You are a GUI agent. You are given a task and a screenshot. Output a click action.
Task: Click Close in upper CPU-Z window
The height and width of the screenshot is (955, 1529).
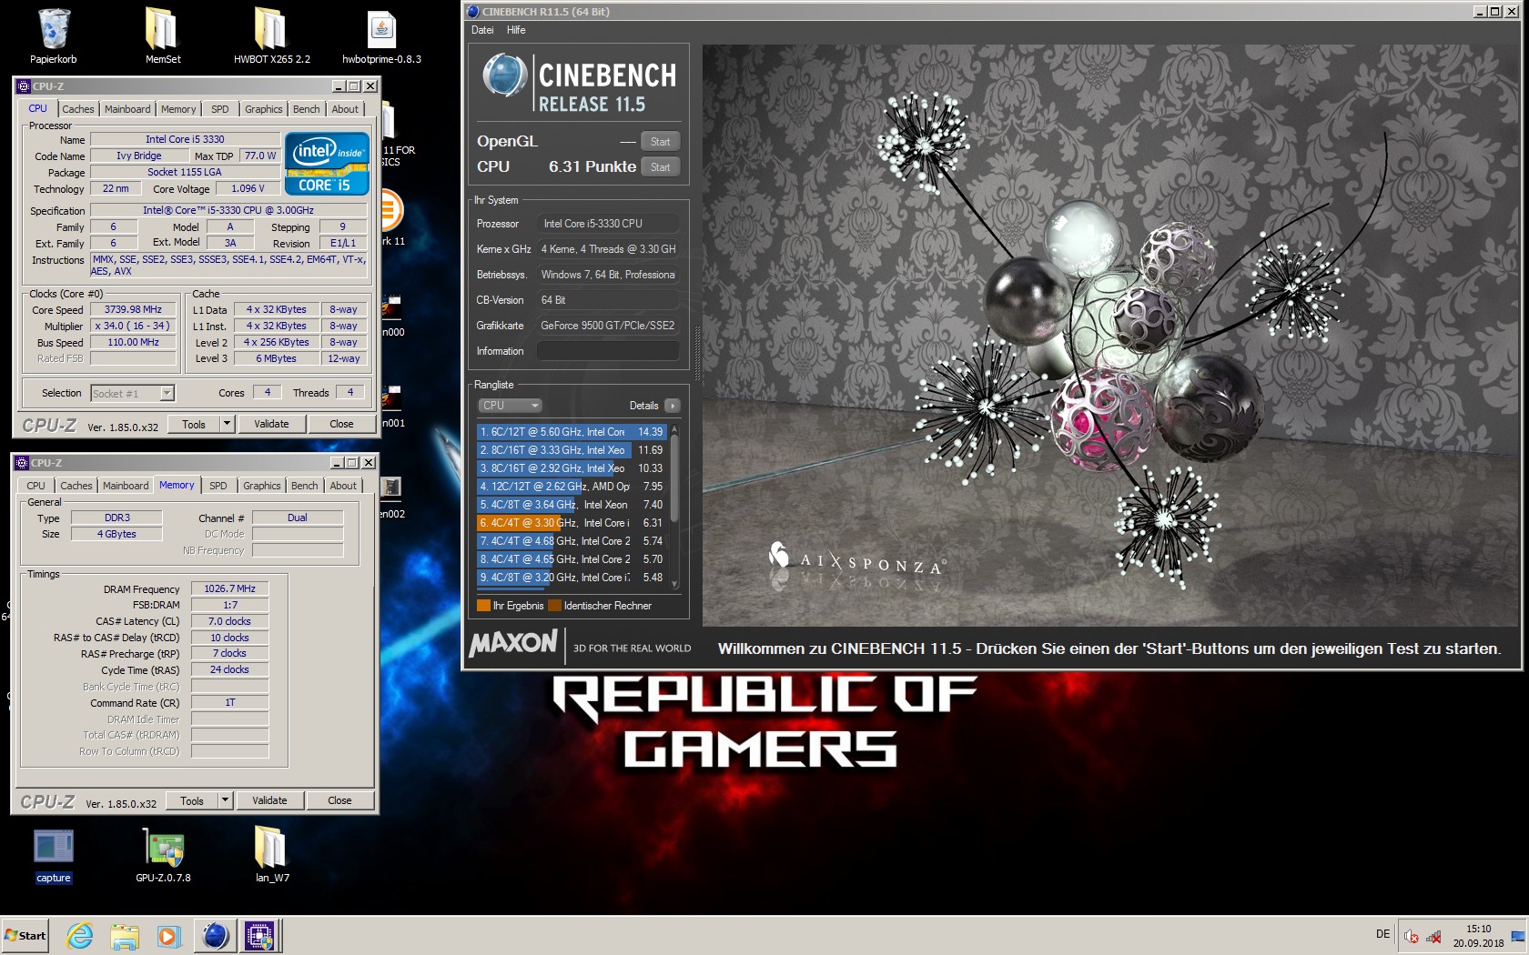point(341,424)
